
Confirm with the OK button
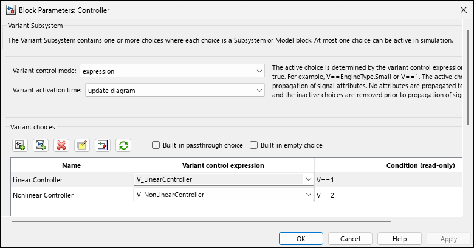pos(301,239)
